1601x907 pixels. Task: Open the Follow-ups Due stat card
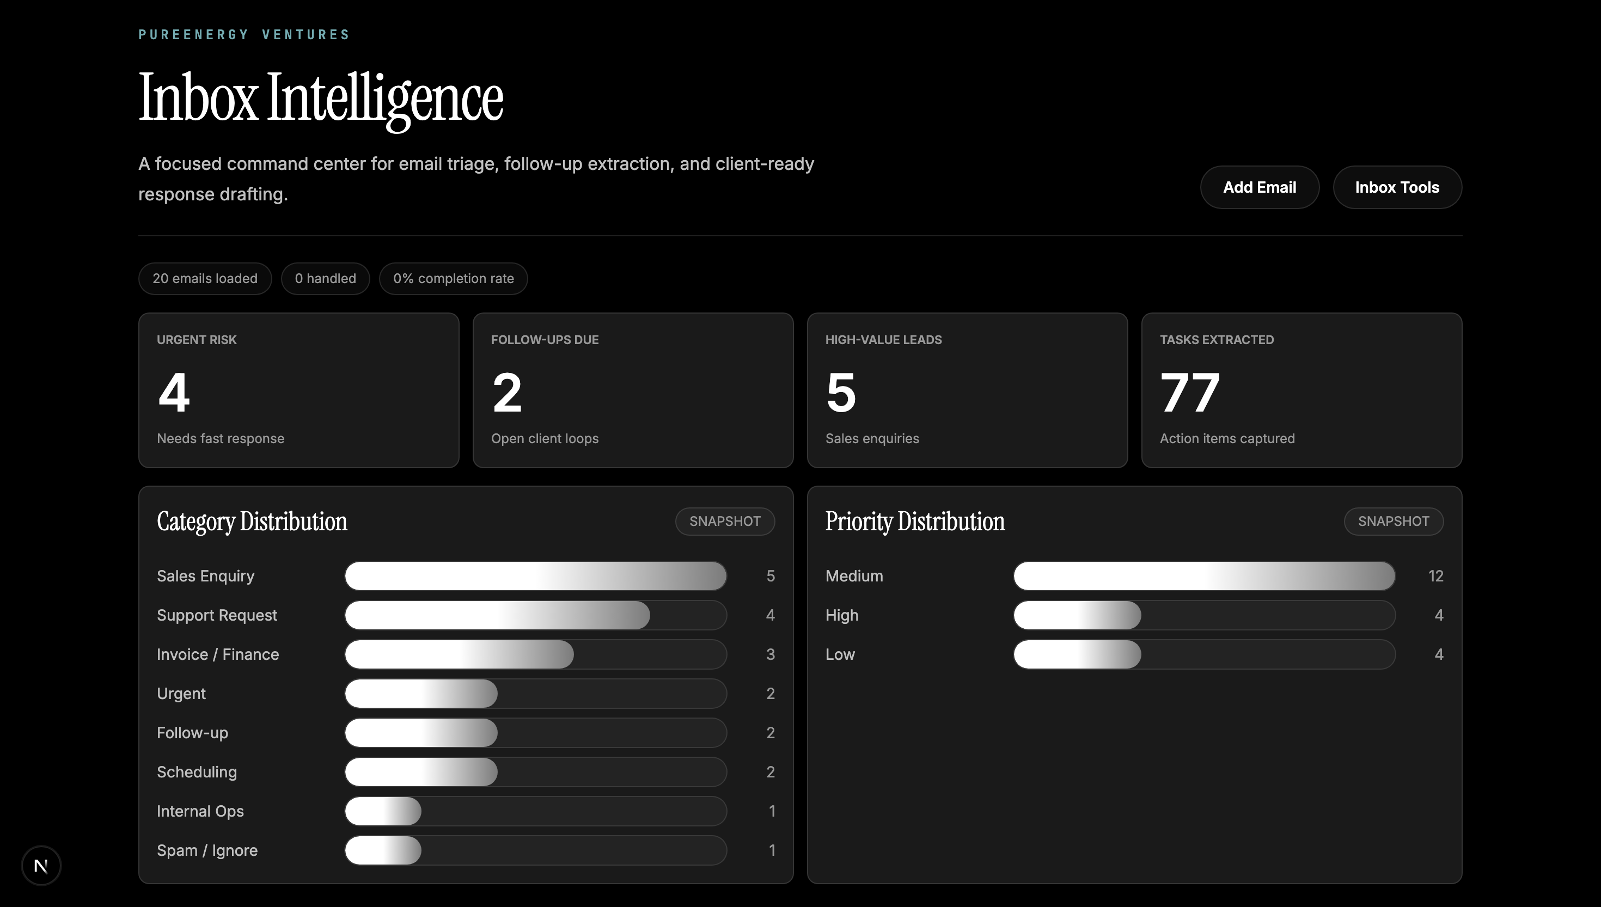633,390
